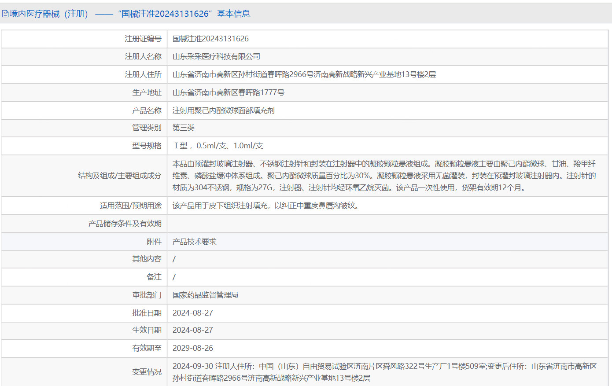This screenshot has width=612, height=386.
Task: Click the 生产地址 label
Action: (147, 92)
